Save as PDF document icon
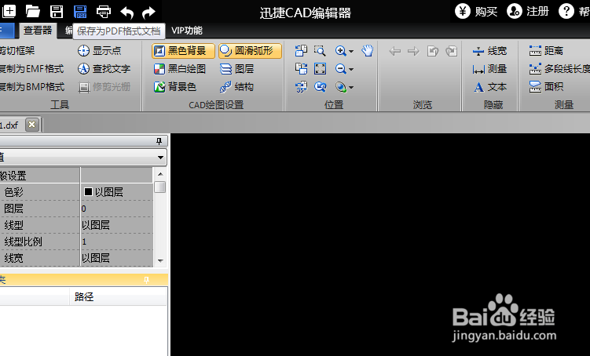This screenshot has width=590, height=356. click(x=80, y=11)
